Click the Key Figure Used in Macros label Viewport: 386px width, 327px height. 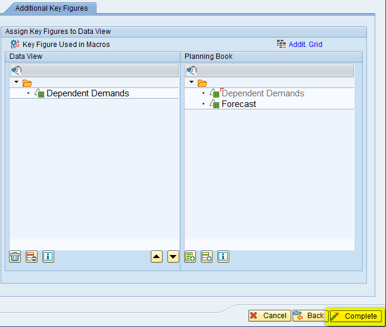coord(66,45)
